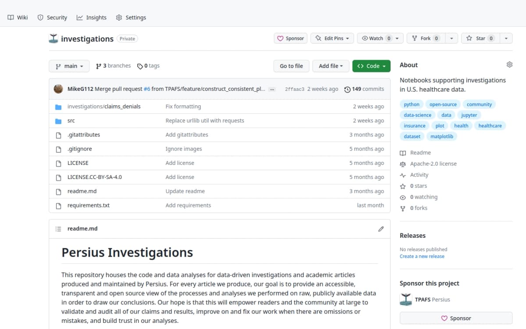
Task: Click the investigations repository avatar icon
Action: [53, 39]
